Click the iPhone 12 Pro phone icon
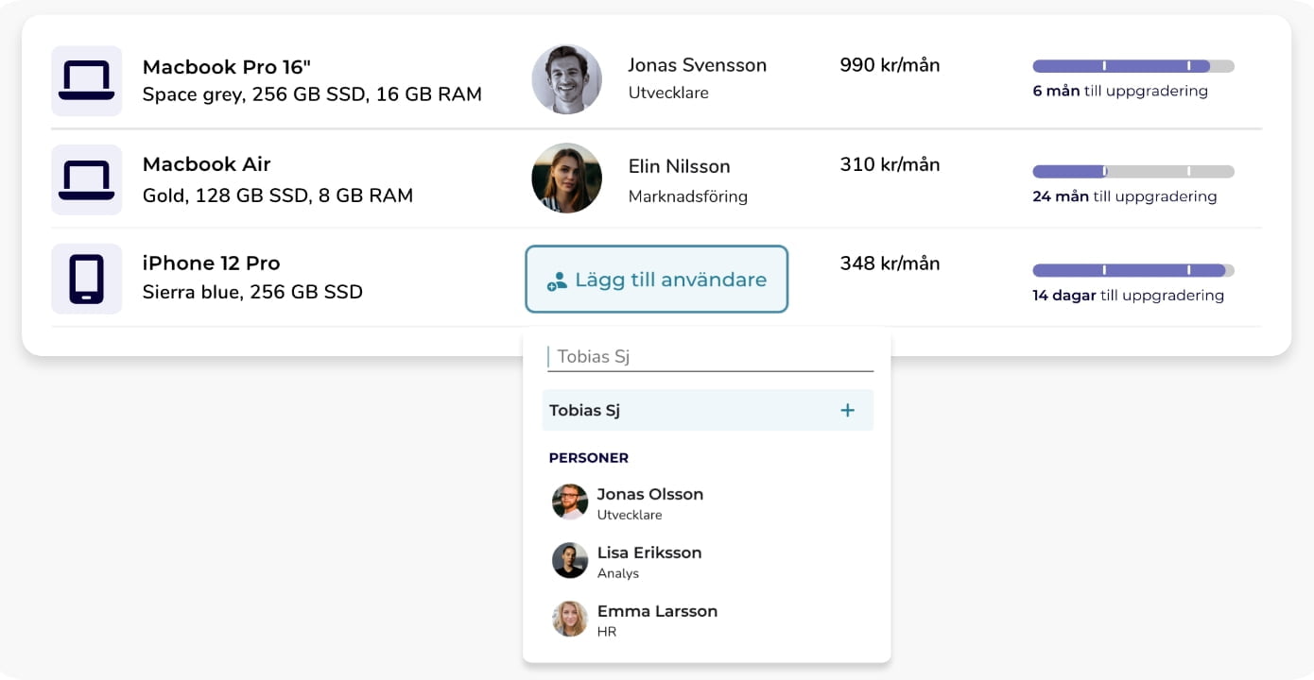The width and height of the screenshot is (1314, 680). [x=86, y=279]
